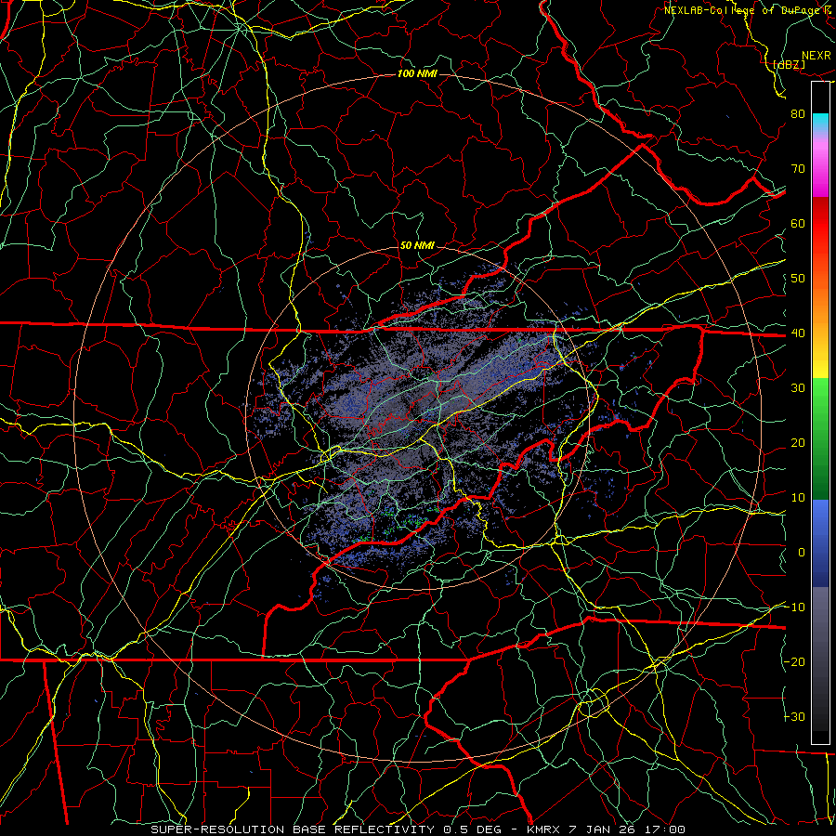Click the NEXR label above the scale
The image size is (836, 836).
tap(816, 56)
